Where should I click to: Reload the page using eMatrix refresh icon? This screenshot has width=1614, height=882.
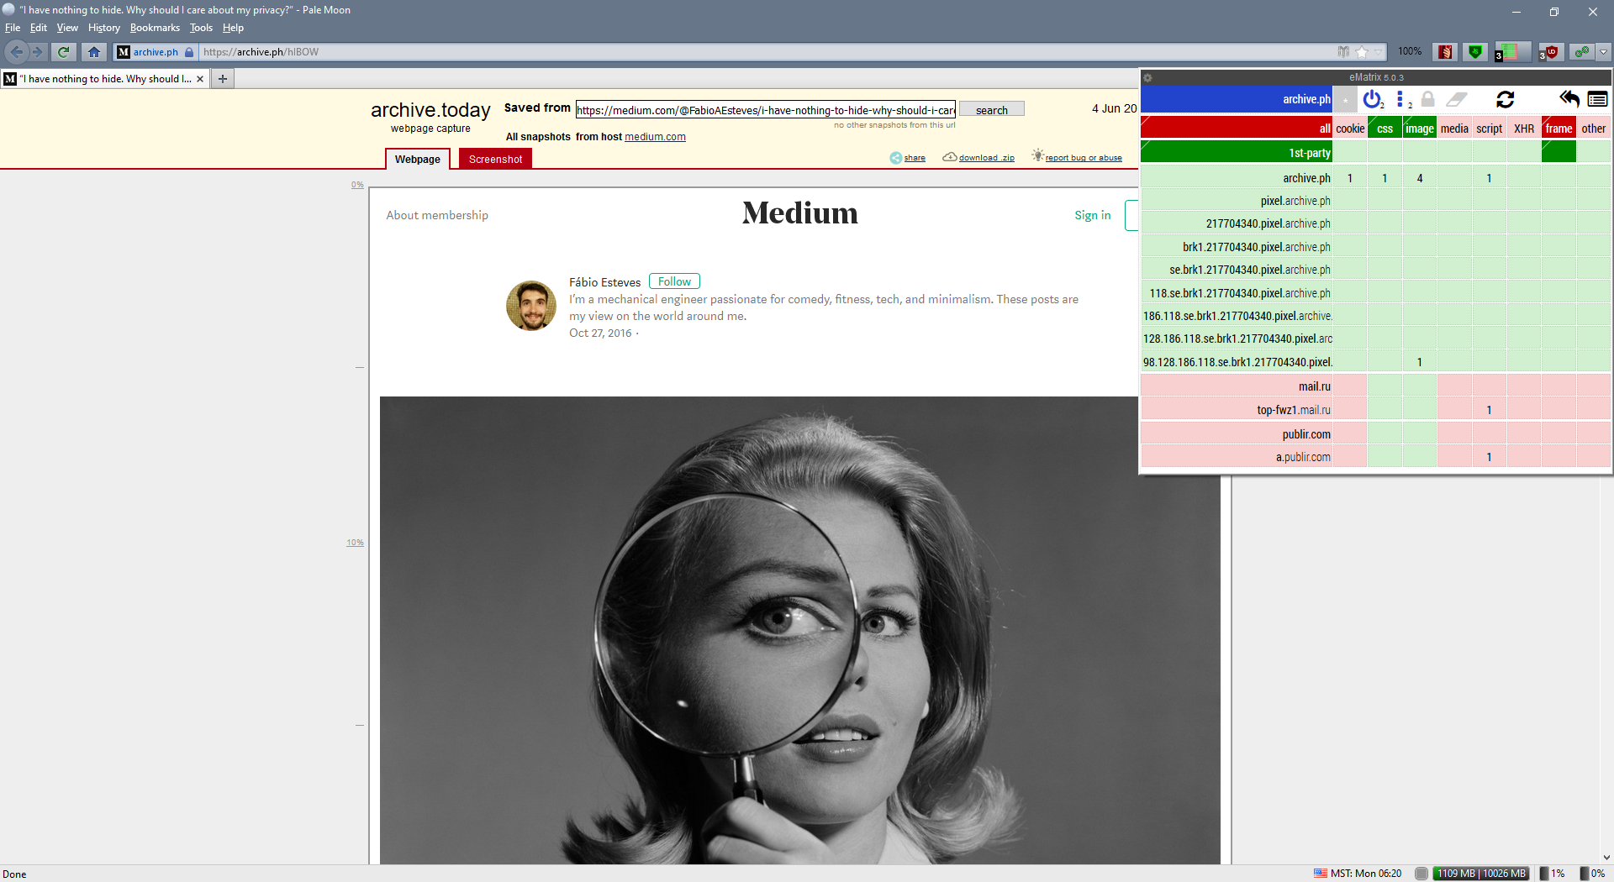1505,98
